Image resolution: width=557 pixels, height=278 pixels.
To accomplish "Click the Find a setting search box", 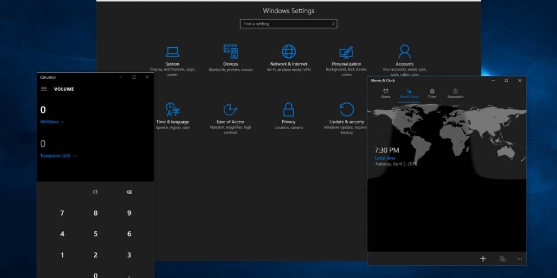I will (288, 24).
